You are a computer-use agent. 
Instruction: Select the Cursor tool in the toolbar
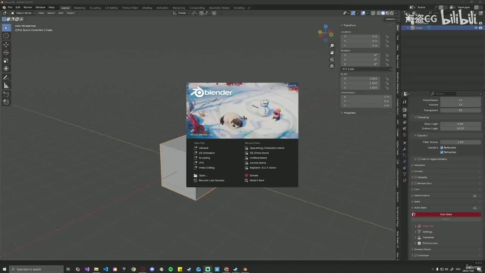[x=6, y=36]
